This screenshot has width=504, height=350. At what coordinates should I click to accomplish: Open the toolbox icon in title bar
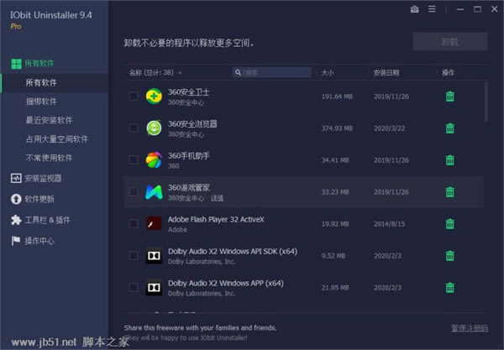pyautogui.click(x=415, y=9)
